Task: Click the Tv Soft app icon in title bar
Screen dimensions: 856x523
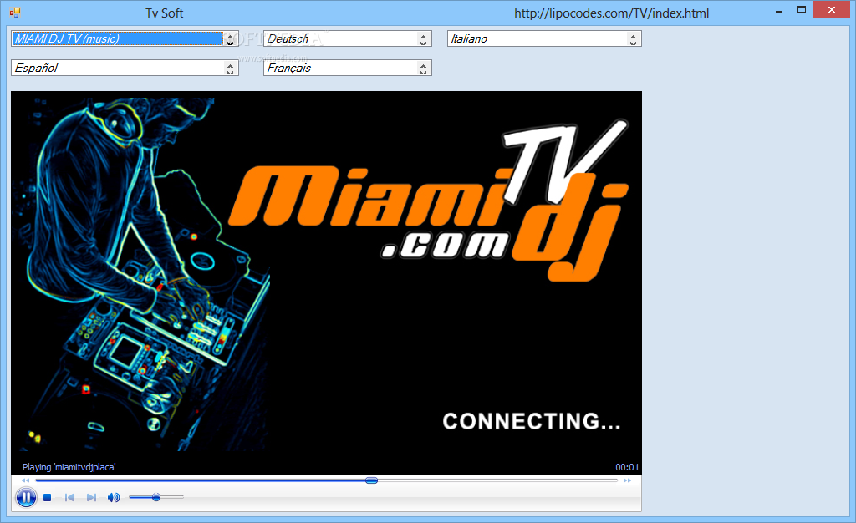Action: pos(15,13)
